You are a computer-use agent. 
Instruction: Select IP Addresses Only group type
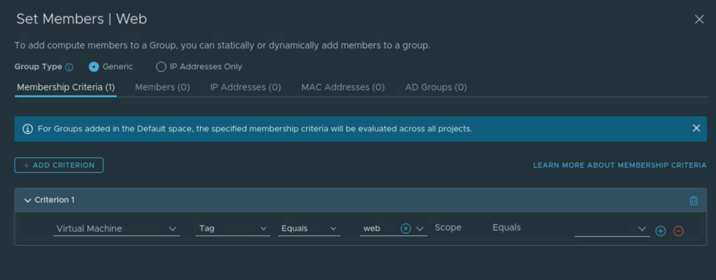161,67
